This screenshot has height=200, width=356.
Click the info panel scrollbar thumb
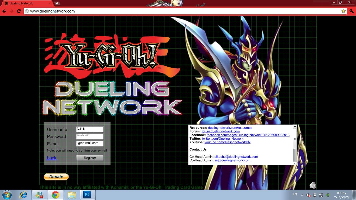(295, 139)
